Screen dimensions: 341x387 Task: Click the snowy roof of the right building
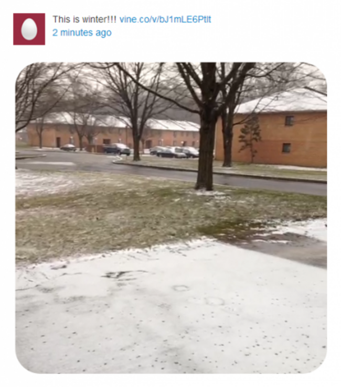pyautogui.click(x=281, y=102)
